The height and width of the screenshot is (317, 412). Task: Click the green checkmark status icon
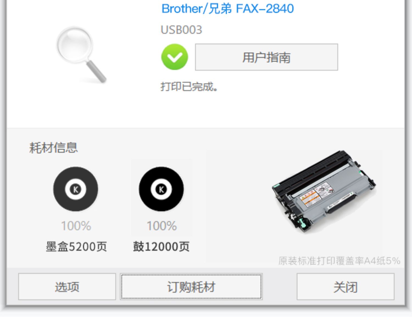175,57
